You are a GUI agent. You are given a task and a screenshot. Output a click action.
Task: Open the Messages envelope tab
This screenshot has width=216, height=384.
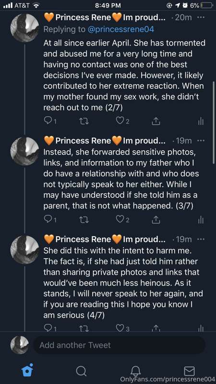pos(189,371)
